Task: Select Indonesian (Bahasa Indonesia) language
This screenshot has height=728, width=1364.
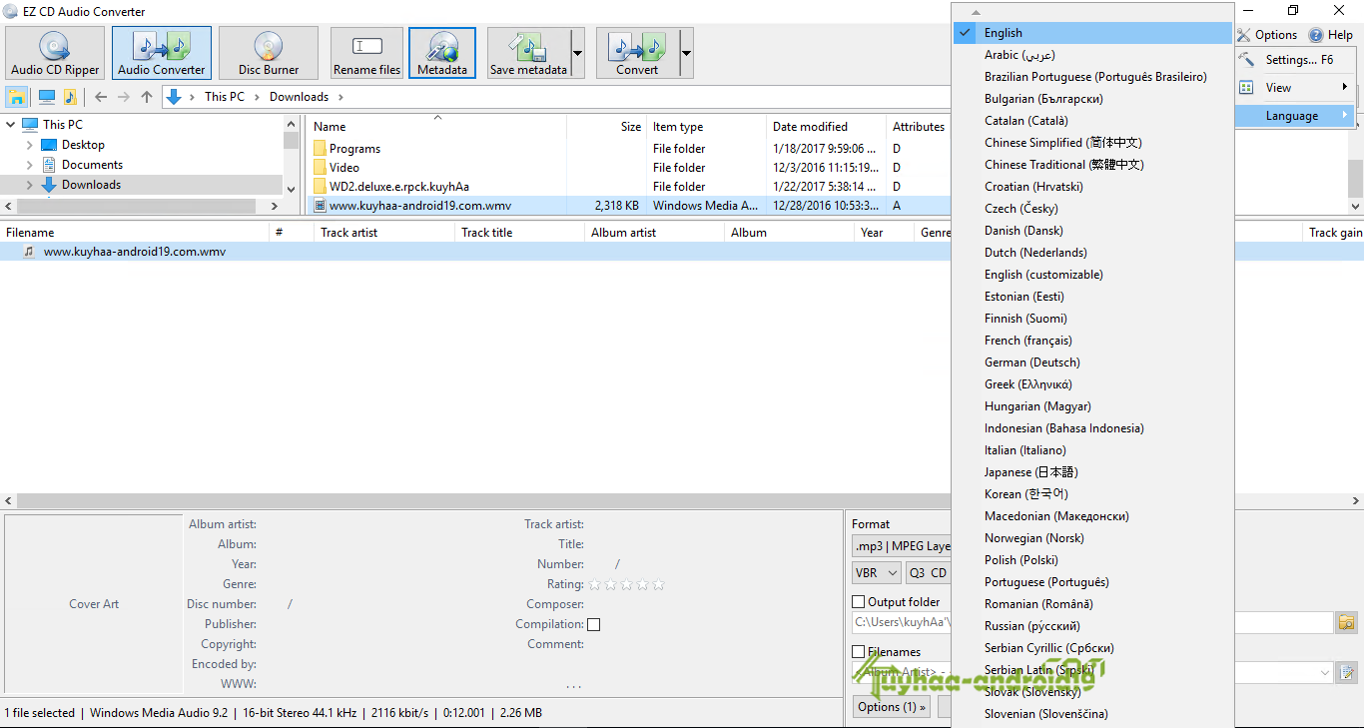Action: tap(1093, 428)
